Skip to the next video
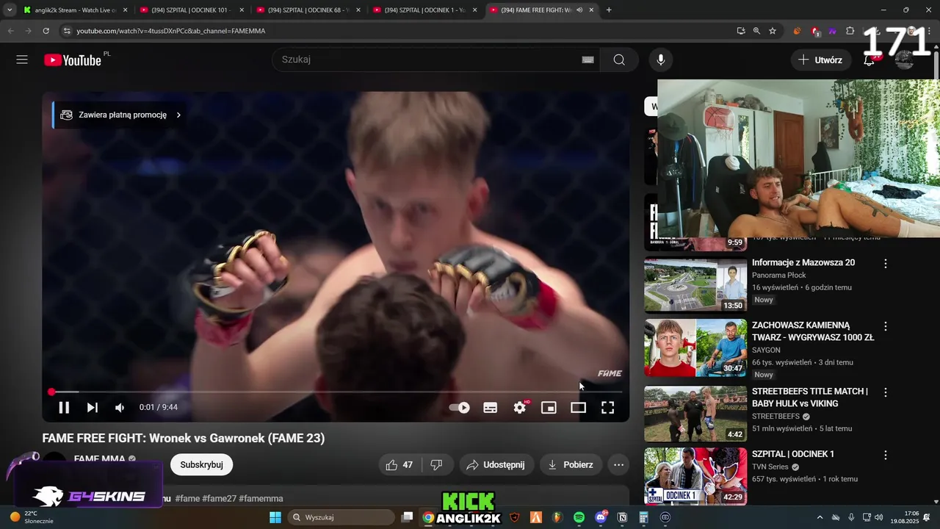The height and width of the screenshot is (529, 940). pos(93,408)
